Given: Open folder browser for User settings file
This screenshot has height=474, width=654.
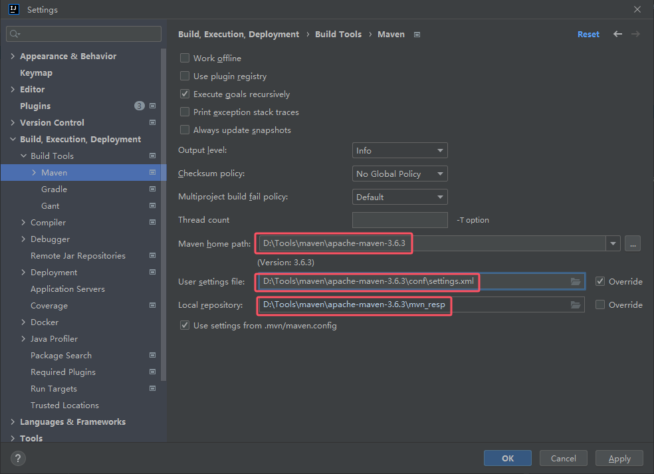Looking at the screenshot, I should (576, 282).
